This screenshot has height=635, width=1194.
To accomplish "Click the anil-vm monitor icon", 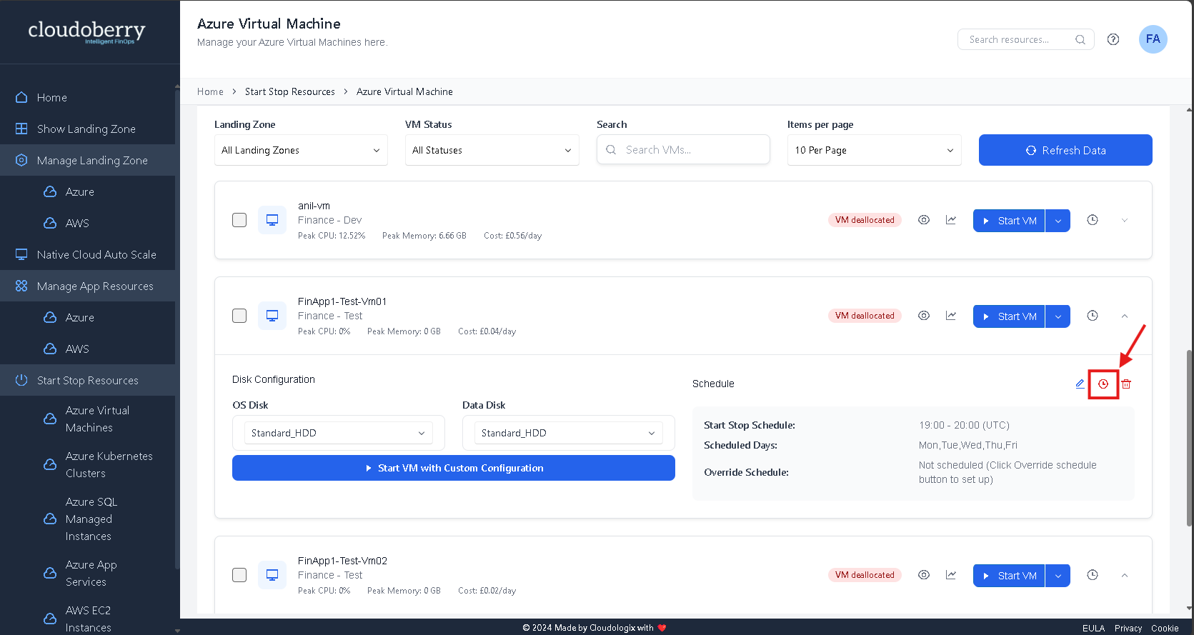I will 272,220.
